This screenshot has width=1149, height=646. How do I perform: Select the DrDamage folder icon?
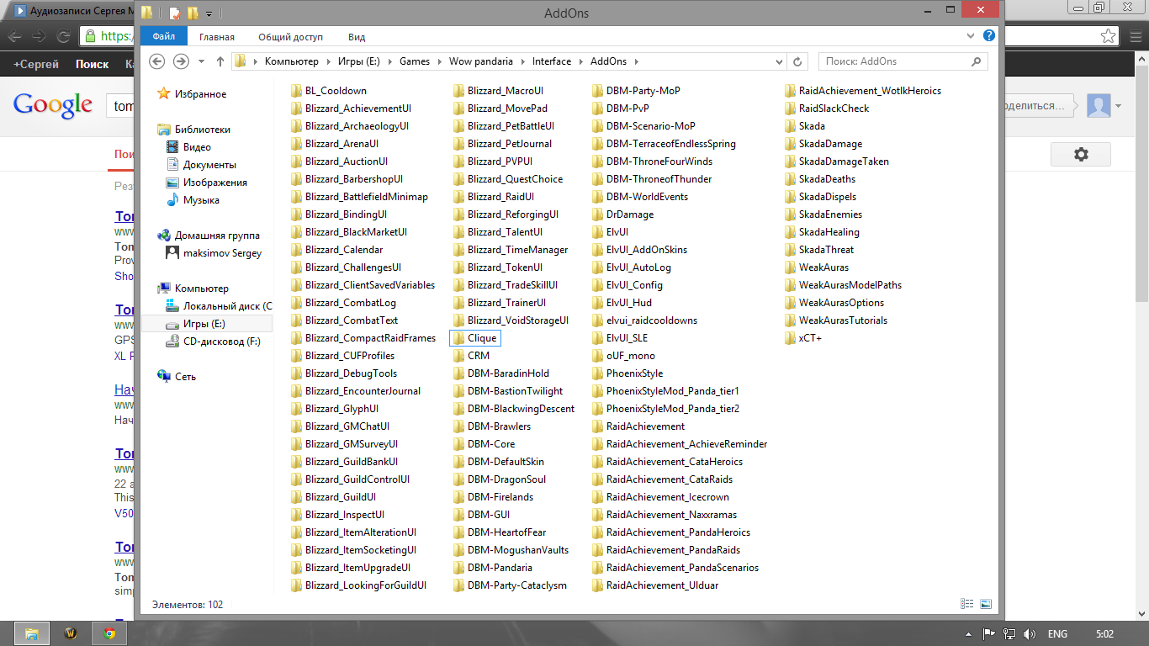pos(597,214)
